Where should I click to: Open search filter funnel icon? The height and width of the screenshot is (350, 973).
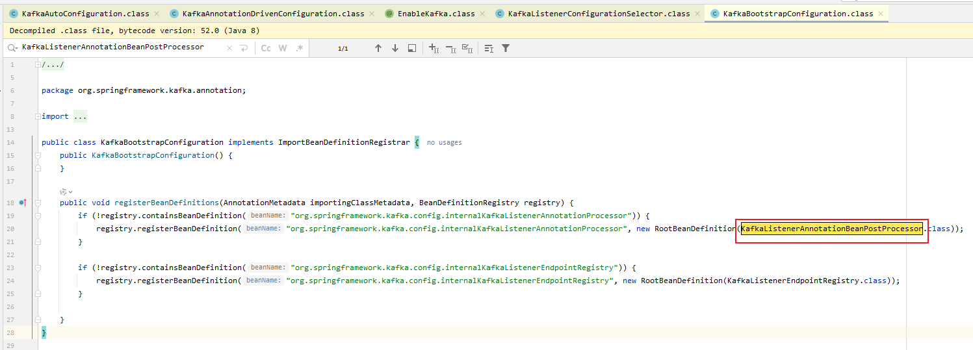pyautogui.click(x=506, y=48)
